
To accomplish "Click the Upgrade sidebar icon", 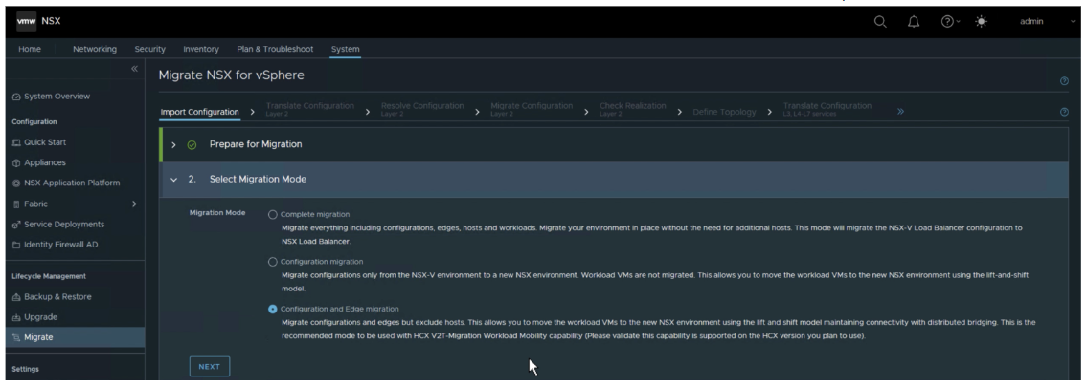I will pyautogui.click(x=16, y=317).
